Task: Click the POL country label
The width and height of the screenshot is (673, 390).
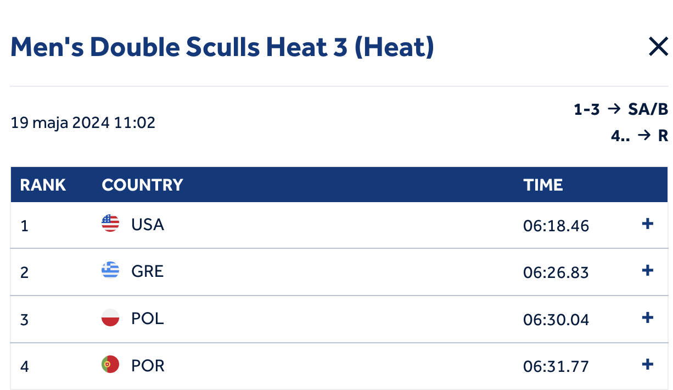Action: coord(148,319)
